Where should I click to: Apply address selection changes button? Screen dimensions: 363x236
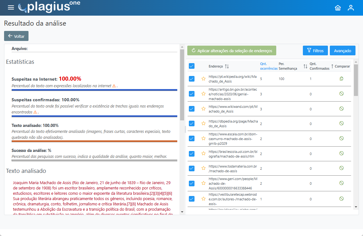click(232, 50)
